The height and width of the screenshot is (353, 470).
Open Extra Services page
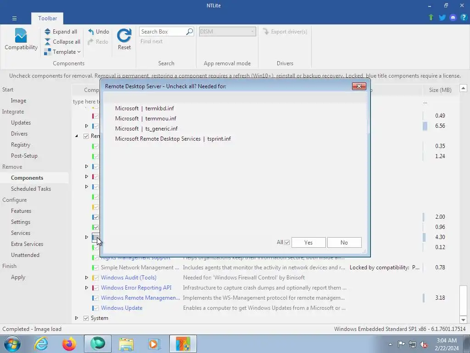27,244
